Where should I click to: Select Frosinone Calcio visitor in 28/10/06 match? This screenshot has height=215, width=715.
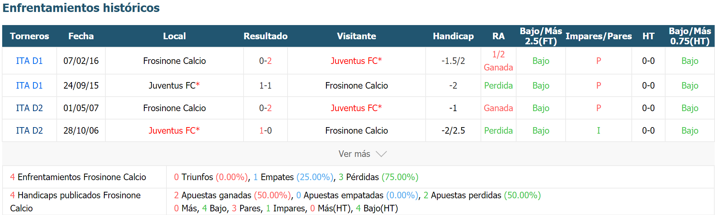[357, 130]
